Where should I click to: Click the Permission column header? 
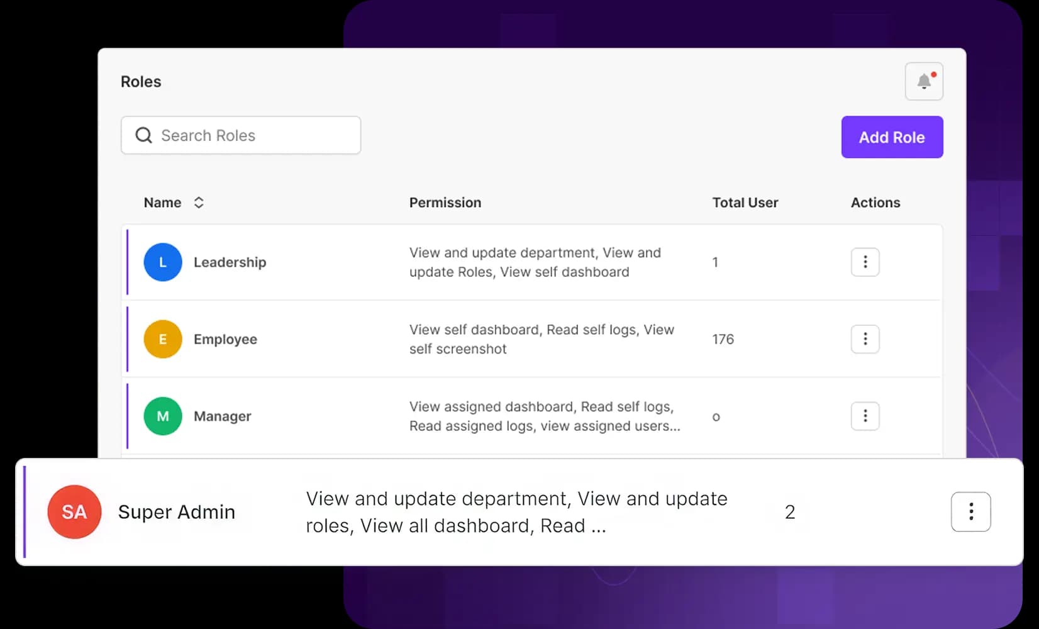pyautogui.click(x=445, y=203)
